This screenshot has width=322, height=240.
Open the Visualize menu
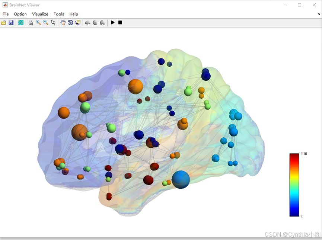[40, 14]
